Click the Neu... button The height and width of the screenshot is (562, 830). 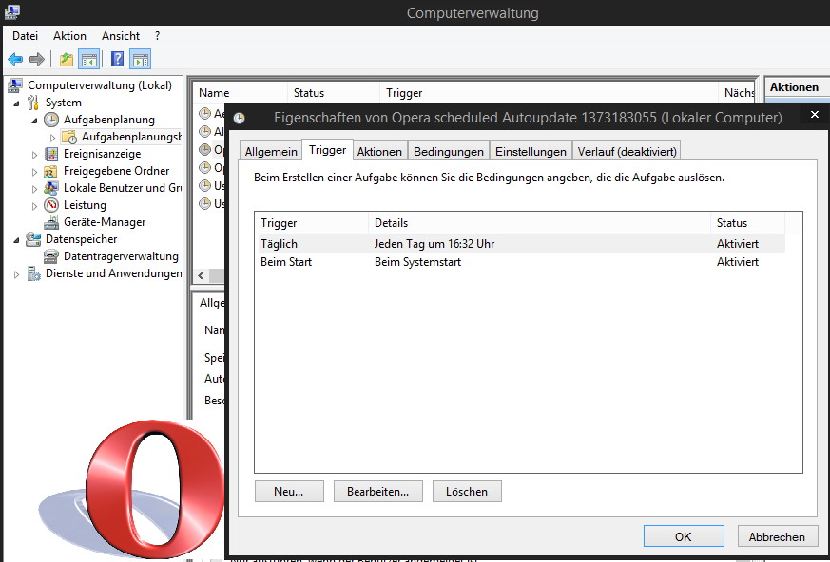(289, 491)
